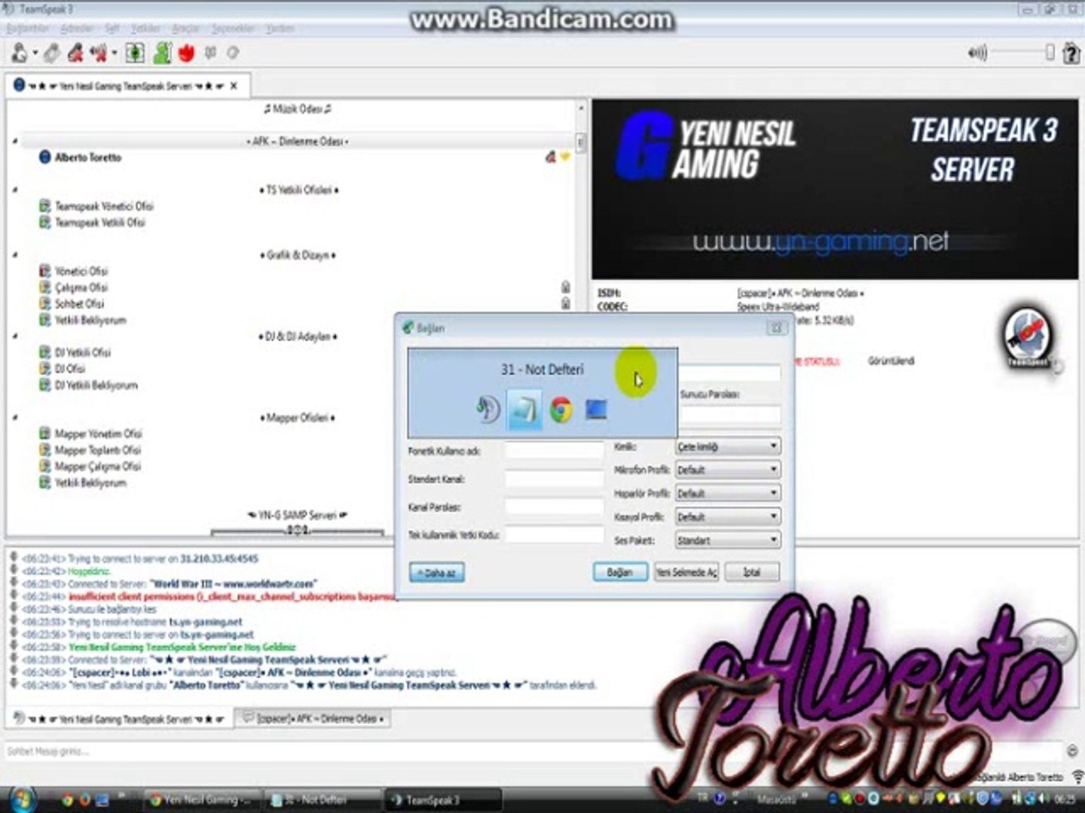This screenshot has height=813, width=1085.
Task: Open the Self menu
Action: coord(112,29)
